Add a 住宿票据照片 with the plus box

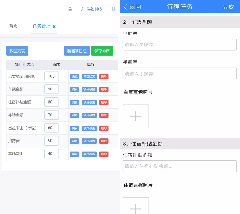[x=136, y=206]
